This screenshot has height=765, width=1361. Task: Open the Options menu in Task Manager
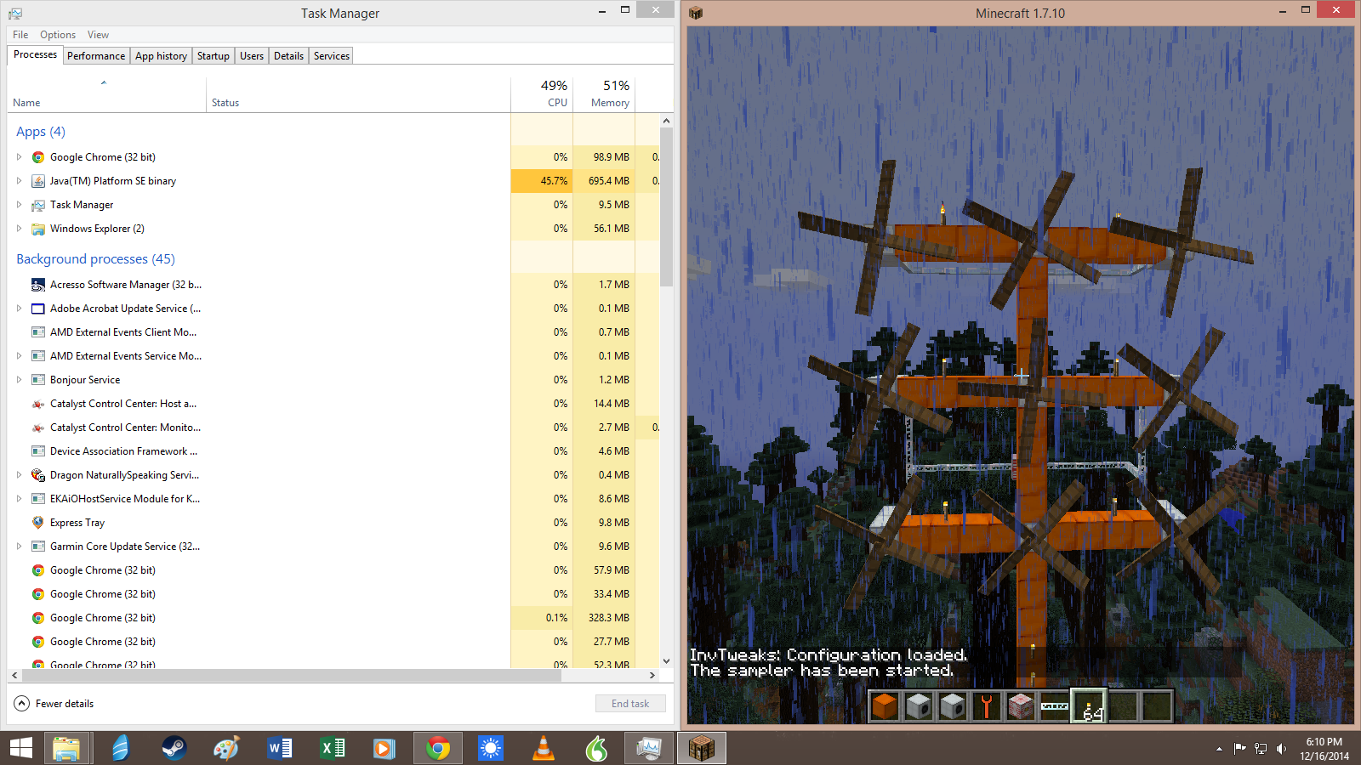coord(57,35)
